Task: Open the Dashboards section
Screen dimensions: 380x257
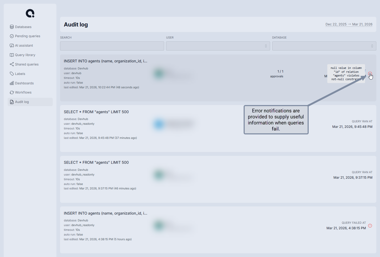Action: pos(30,83)
